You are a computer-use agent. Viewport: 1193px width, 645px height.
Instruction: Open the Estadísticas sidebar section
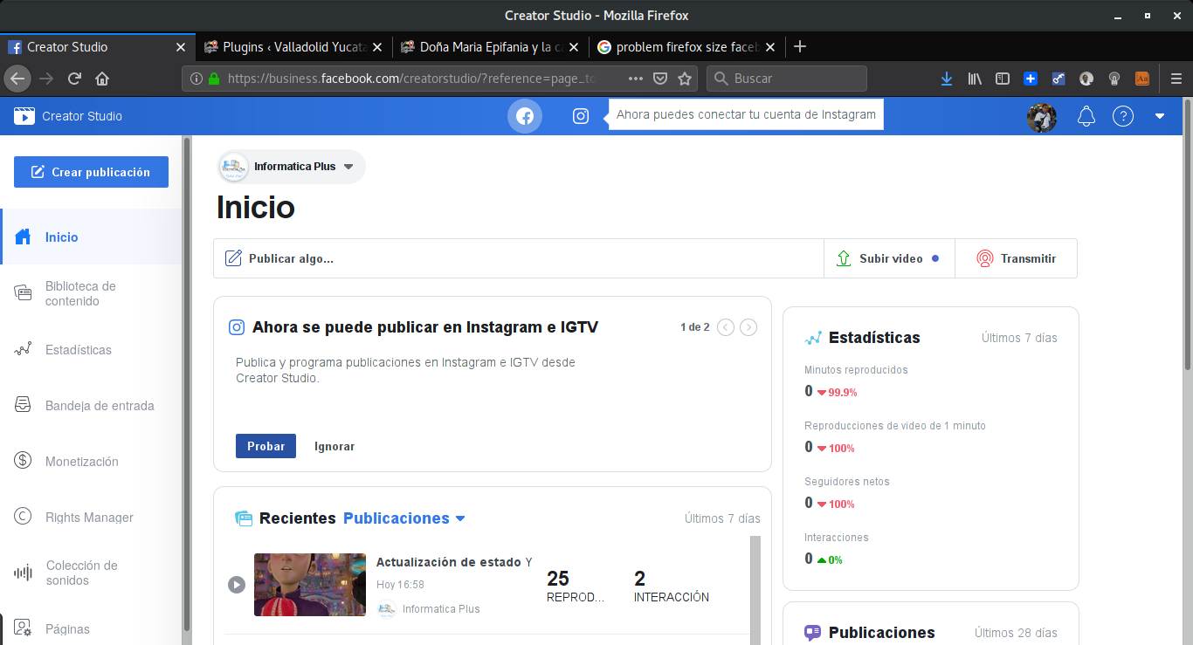77,349
